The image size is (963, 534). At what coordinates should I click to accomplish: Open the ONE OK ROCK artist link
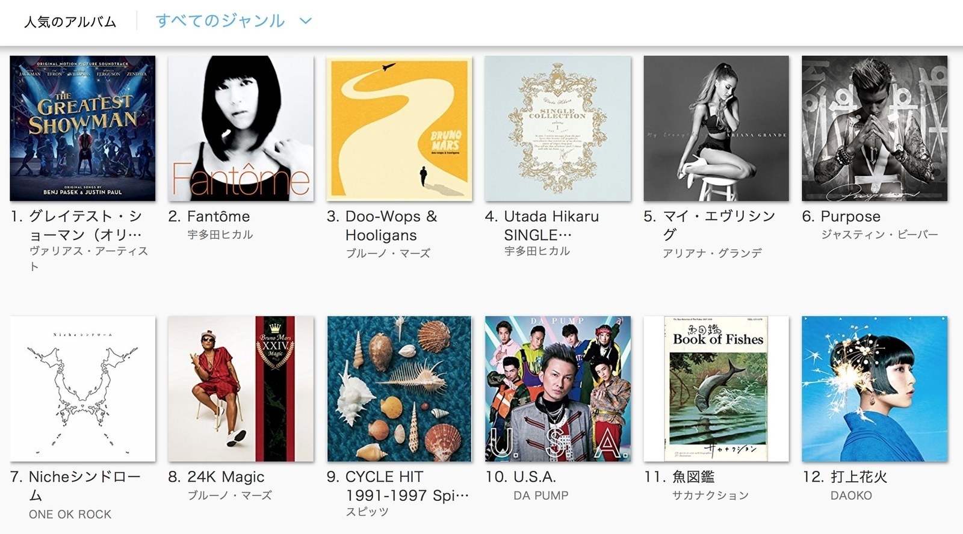click(70, 515)
